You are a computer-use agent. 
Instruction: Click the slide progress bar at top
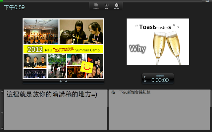tap(101, 1)
